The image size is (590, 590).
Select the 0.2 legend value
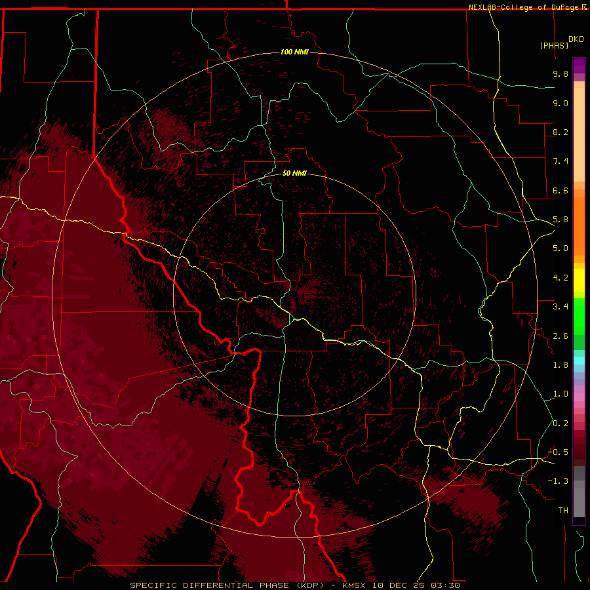point(560,423)
